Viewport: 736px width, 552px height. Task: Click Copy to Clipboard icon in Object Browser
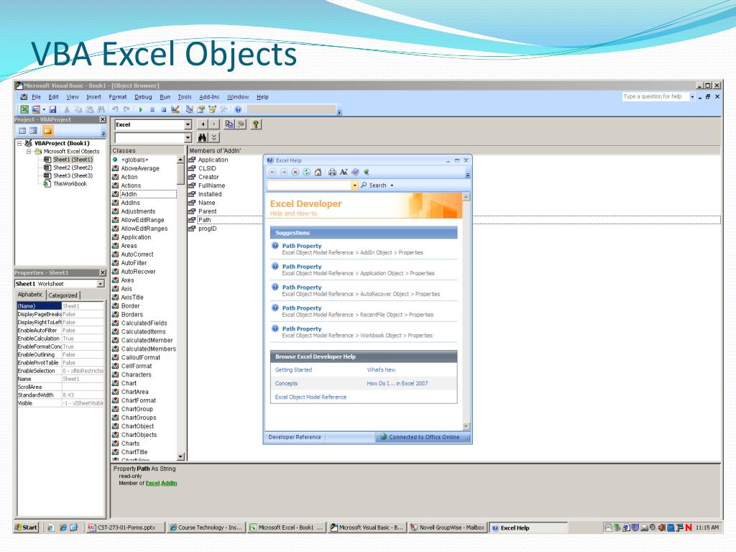pyautogui.click(x=229, y=124)
